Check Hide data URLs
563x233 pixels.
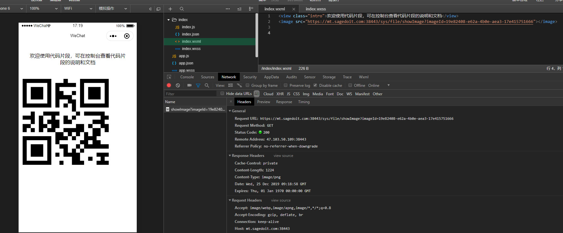pos(222,93)
